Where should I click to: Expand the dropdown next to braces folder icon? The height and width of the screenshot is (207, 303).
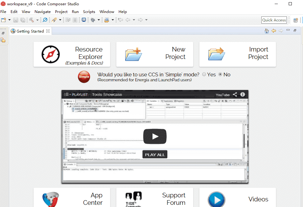tap(113, 20)
